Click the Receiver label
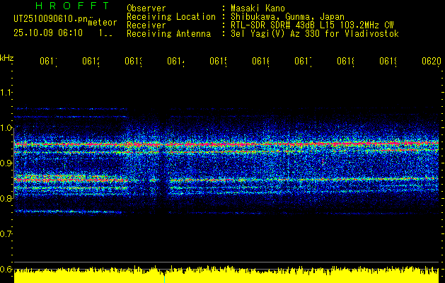445x283 pixels. (146, 25)
